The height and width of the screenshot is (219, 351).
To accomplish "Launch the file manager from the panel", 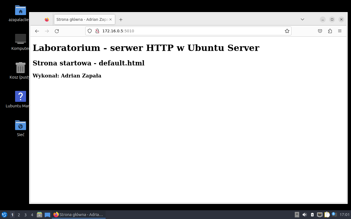I will pos(39,215).
